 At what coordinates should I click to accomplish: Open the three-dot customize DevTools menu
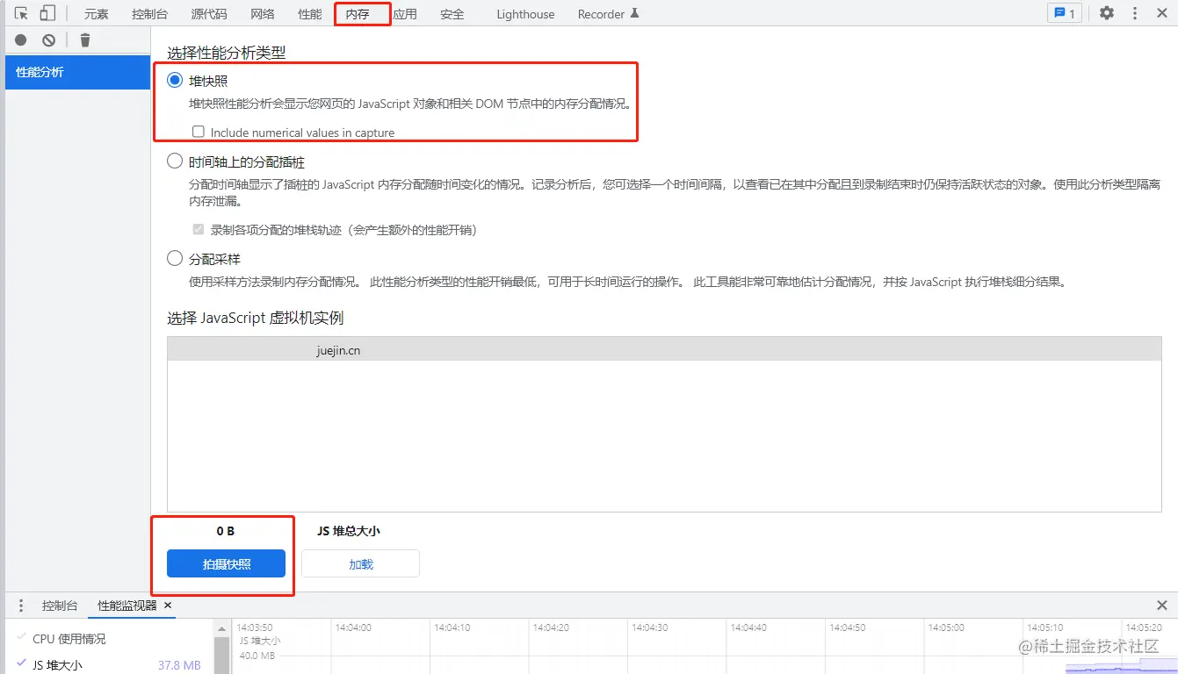(1135, 13)
